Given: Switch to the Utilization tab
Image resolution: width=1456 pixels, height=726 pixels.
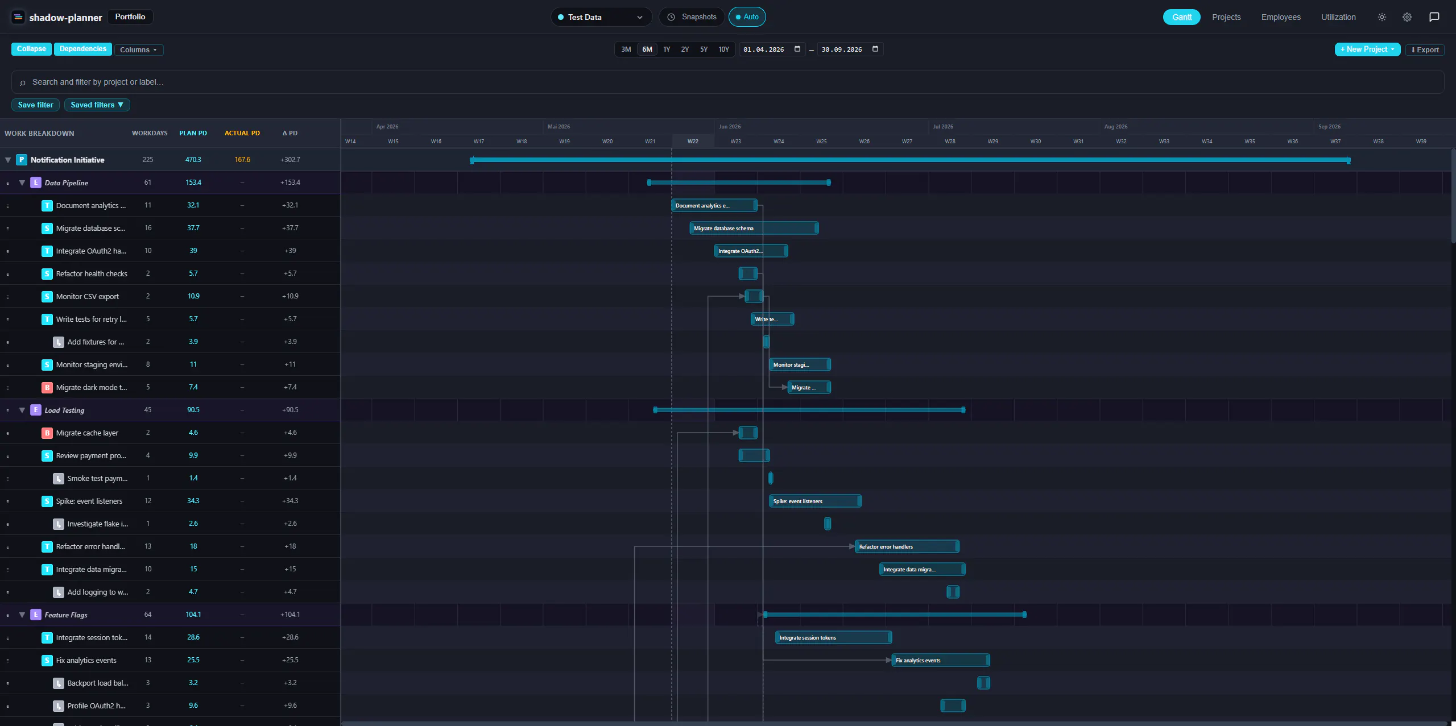Looking at the screenshot, I should 1338,17.
